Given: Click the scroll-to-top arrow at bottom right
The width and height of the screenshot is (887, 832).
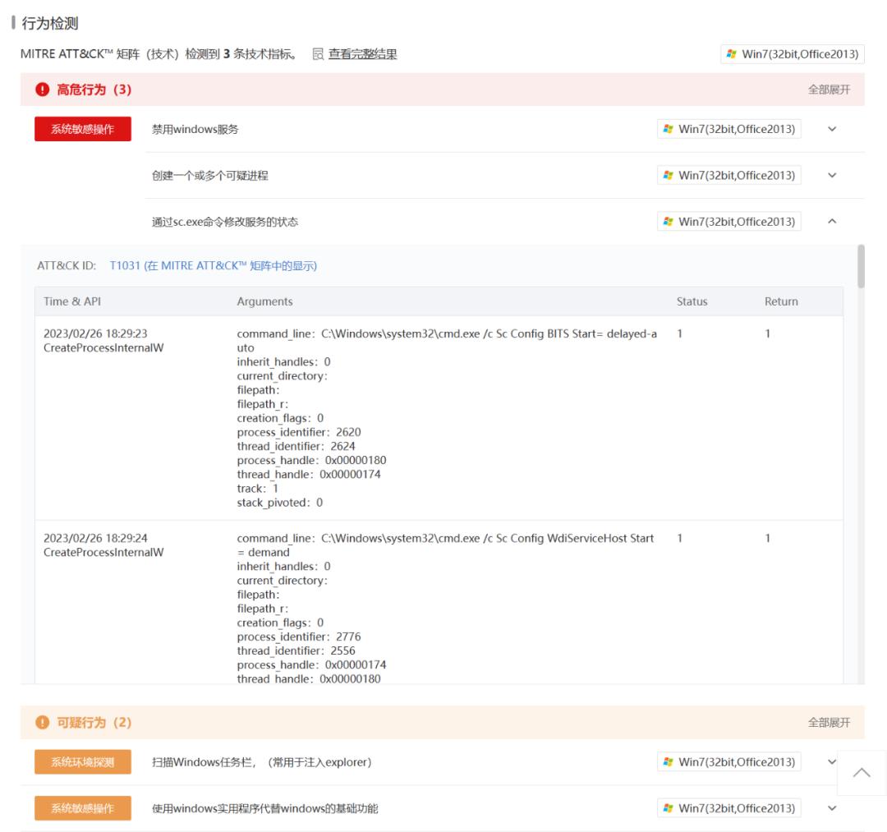Looking at the screenshot, I should [x=862, y=772].
